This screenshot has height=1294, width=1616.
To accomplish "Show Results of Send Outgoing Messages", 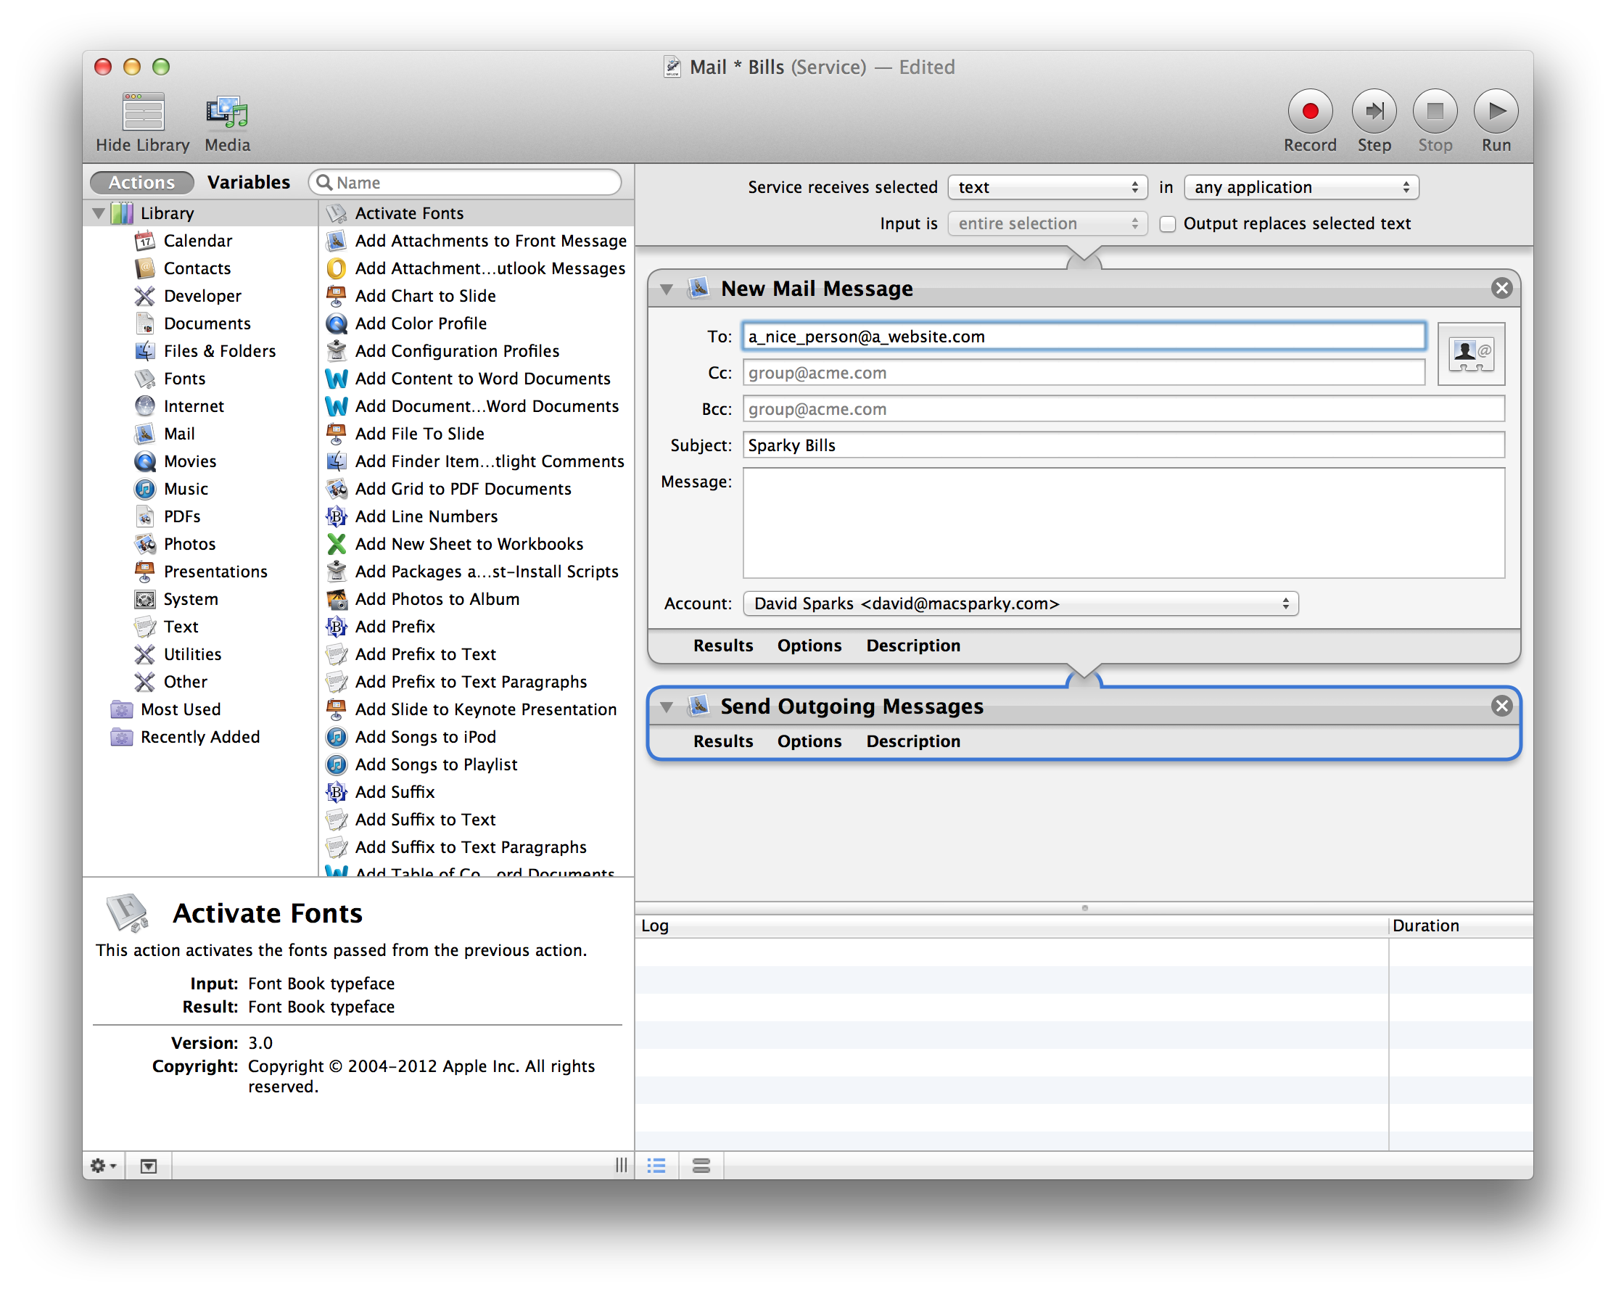I will (722, 741).
